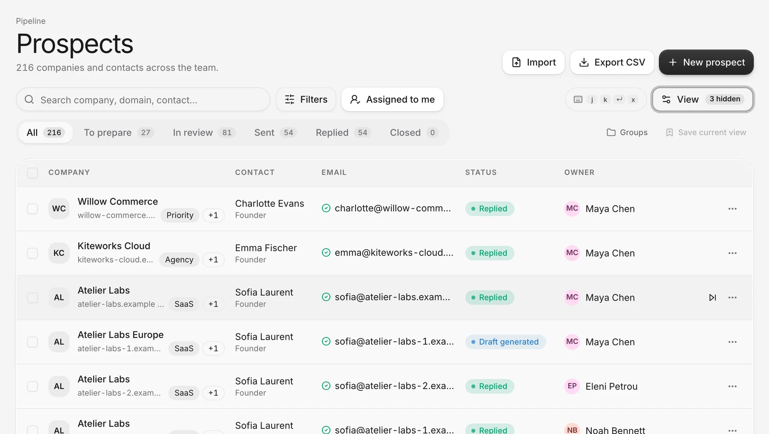Click the Import button
The image size is (769, 434).
click(534, 62)
